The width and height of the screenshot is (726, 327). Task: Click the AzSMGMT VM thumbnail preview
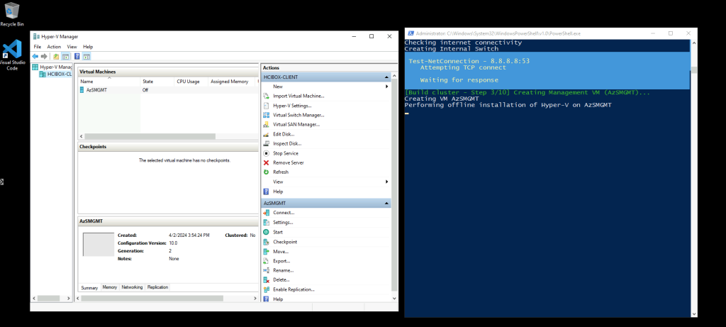[99, 244]
